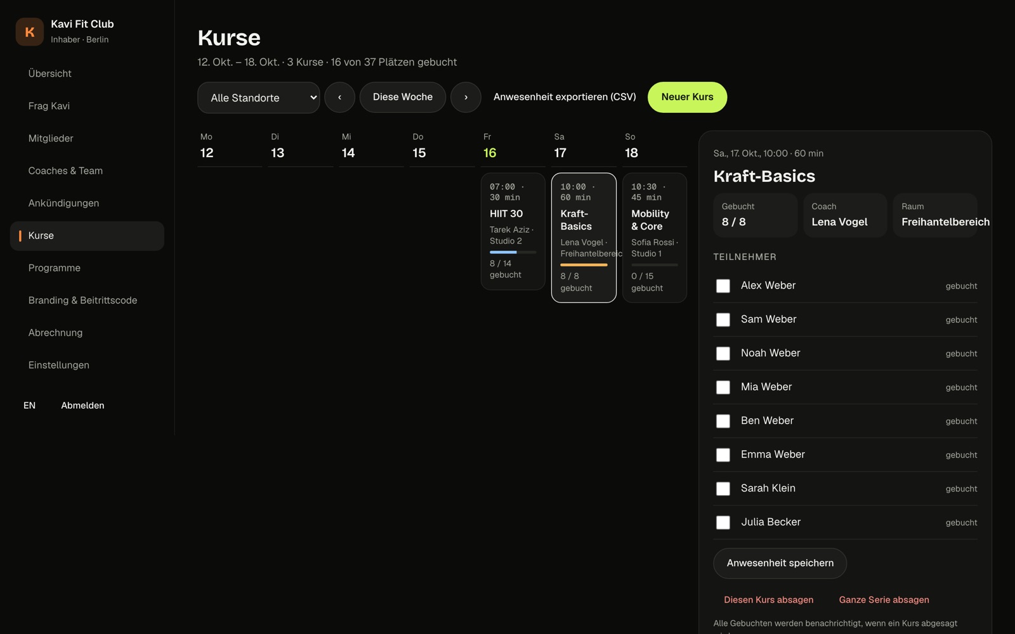Open the Kraft-Basics course card

pyautogui.click(x=584, y=238)
